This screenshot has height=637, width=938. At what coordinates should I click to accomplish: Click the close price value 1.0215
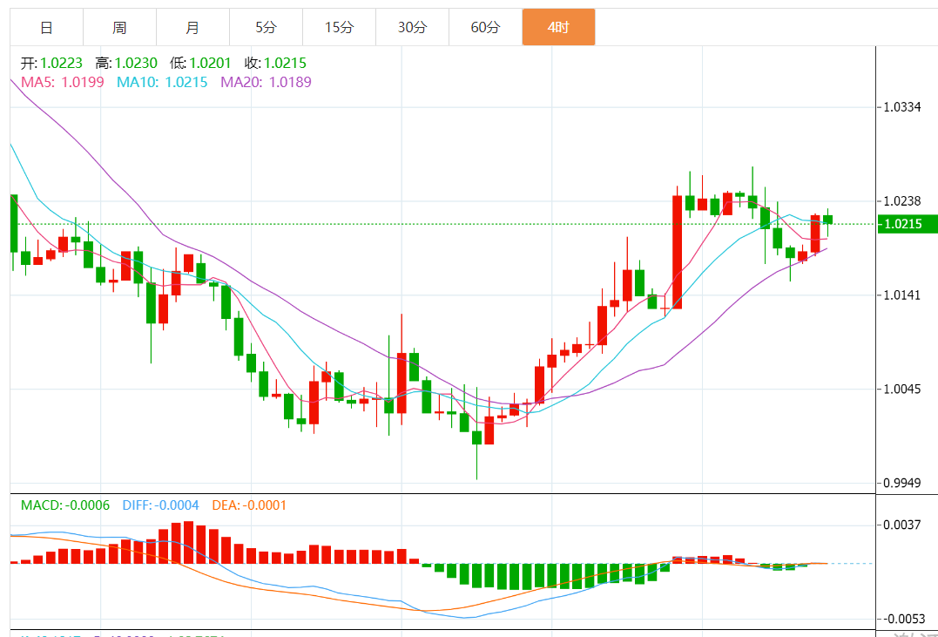pos(285,63)
